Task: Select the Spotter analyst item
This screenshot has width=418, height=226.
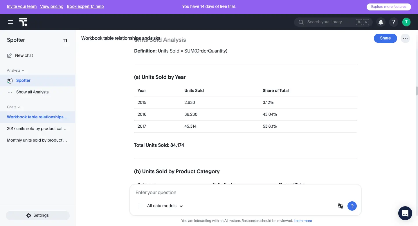Action: [38, 81]
